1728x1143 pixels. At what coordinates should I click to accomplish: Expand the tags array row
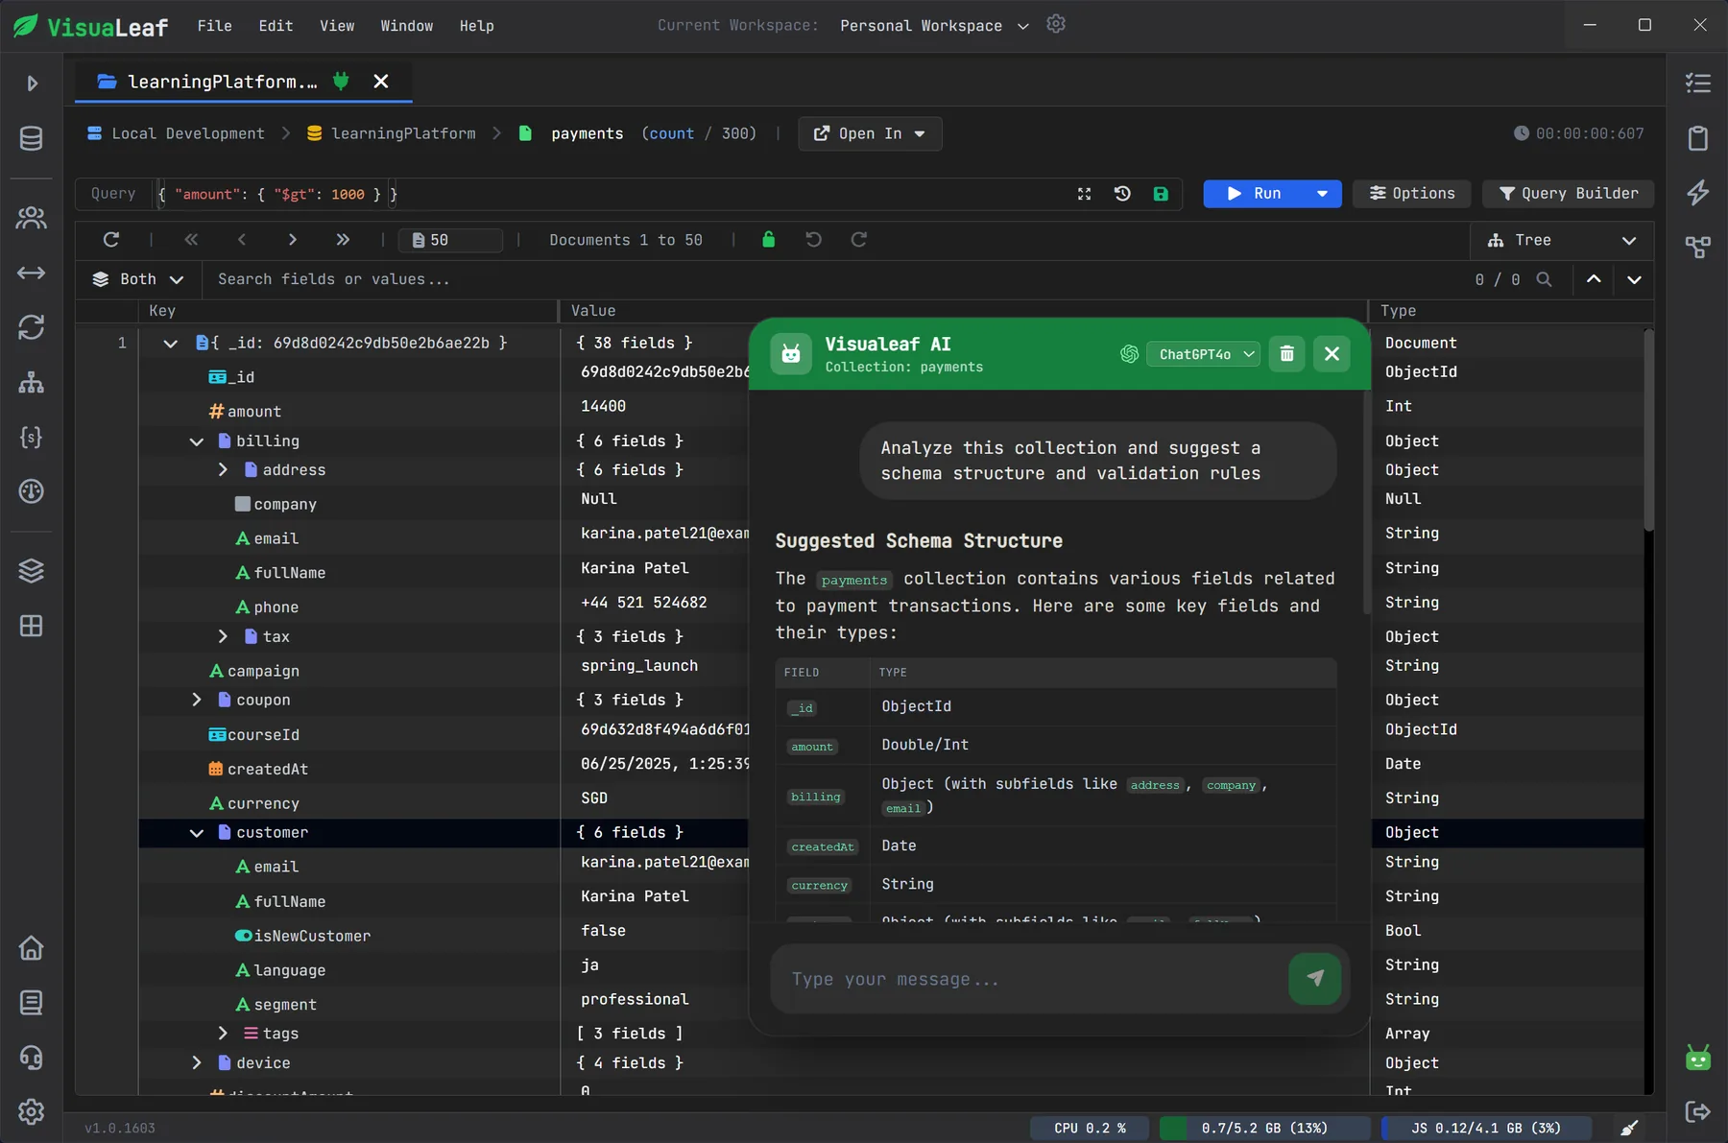[223, 1034]
